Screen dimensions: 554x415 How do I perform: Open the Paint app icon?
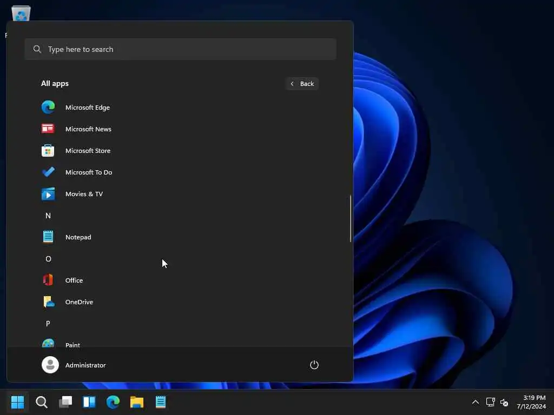(48, 343)
